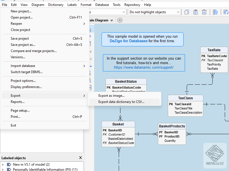
Task: Choose Switch target DBMS...
Action: tap(45, 72)
